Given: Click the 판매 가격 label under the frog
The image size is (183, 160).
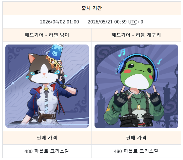Looking at the screenshot, I should (136, 138).
